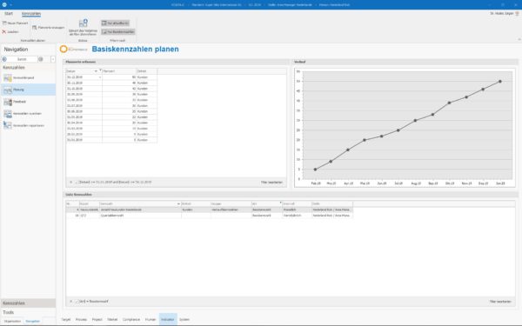Toggle the date filter checkbox under Planwerte table
The height and width of the screenshot is (326, 522).
pyautogui.click(x=77, y=183)
